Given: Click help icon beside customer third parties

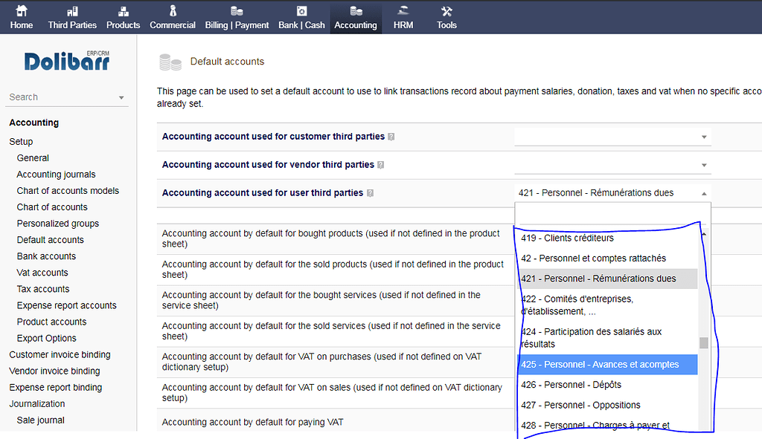Looking at the screenshot, I should point(391,137).
